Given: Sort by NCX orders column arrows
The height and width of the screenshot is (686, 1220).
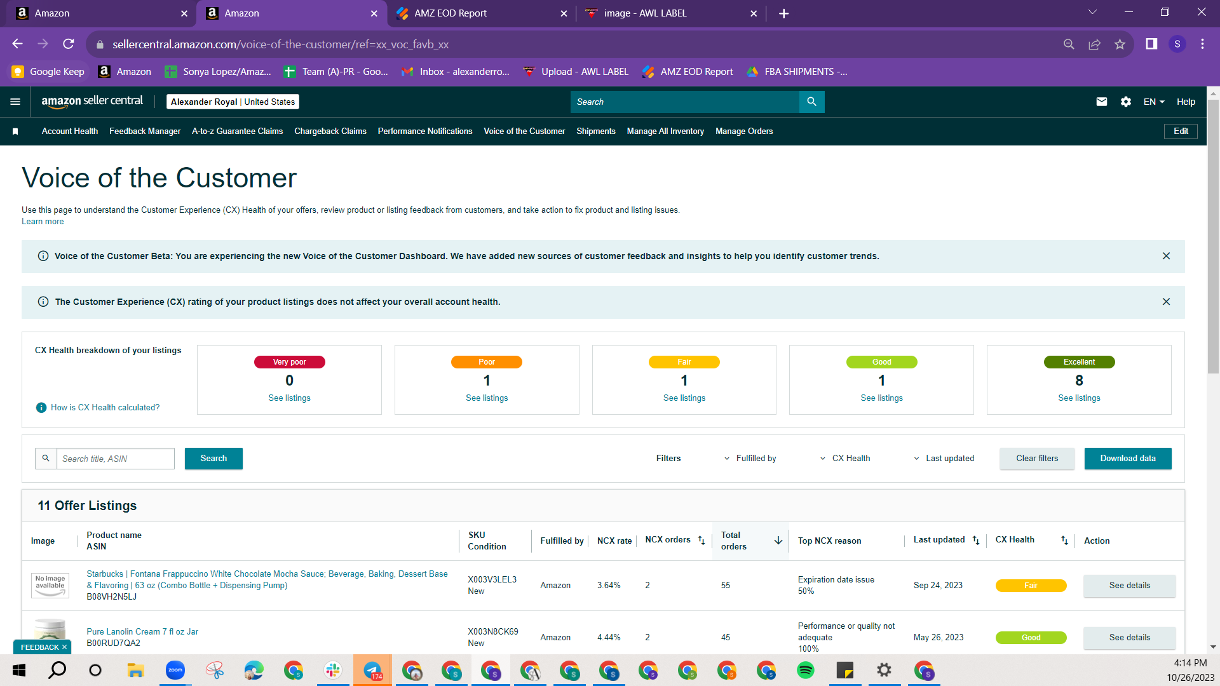Looking at the screenshot, I should 701,541.
